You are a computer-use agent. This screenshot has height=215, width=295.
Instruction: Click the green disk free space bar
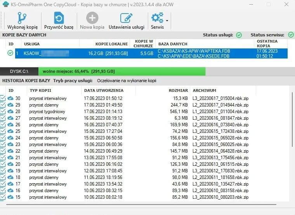click(122, 72)
